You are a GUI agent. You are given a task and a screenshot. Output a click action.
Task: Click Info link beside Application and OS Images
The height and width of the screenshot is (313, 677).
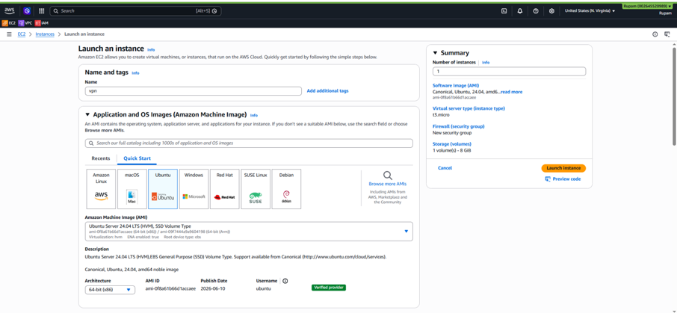coord(254,115)
